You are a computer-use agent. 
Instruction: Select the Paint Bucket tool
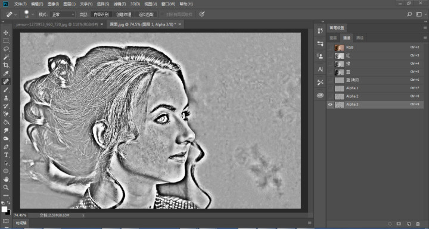6,122
